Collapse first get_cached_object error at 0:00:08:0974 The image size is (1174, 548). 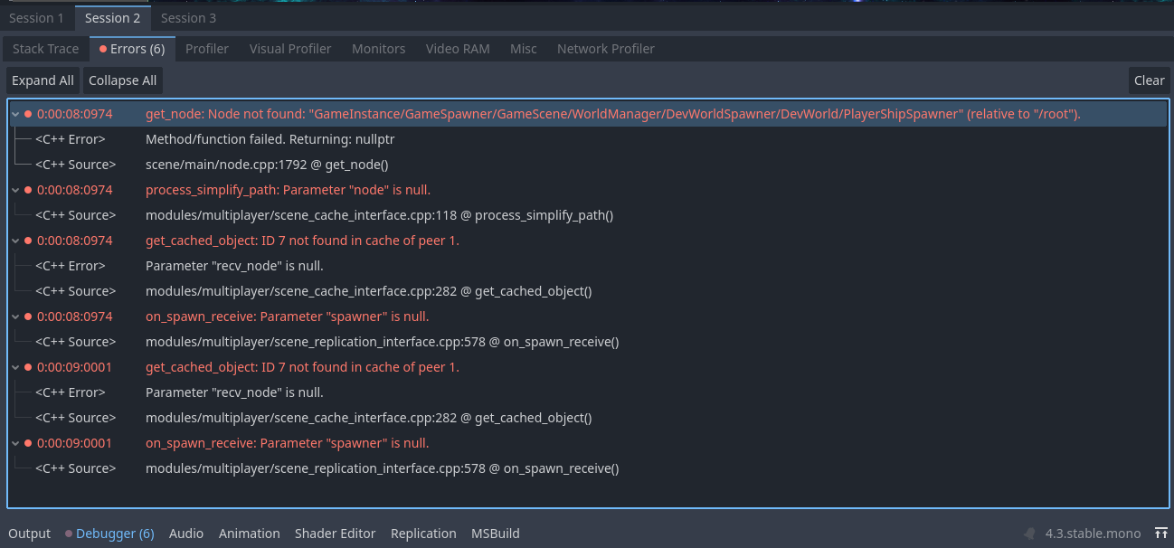[15, 241]
